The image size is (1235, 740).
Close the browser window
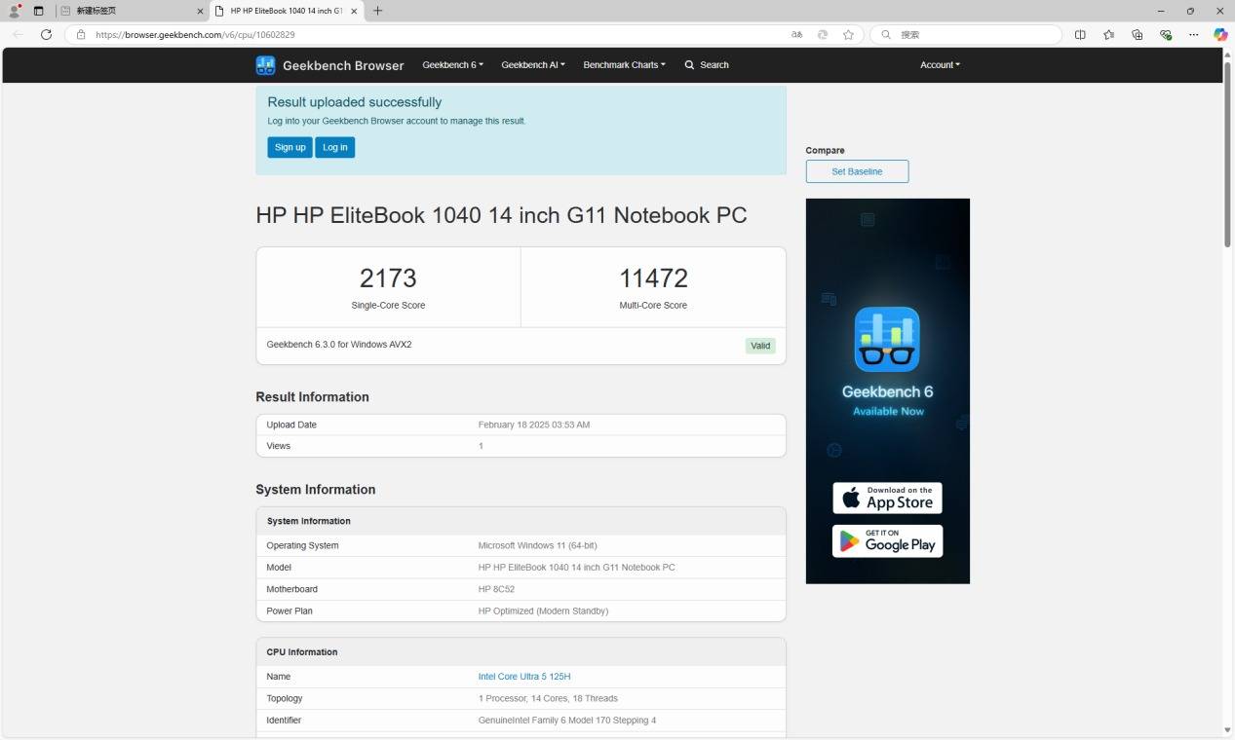tap(1219, 11)
